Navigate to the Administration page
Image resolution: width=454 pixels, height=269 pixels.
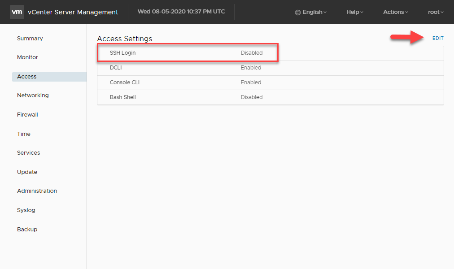pyautogui.click(x=37, y=191)
